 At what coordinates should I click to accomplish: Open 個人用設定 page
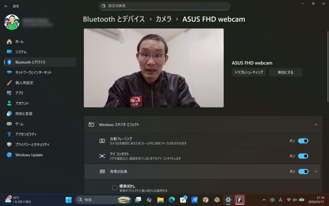pos(40,83)
